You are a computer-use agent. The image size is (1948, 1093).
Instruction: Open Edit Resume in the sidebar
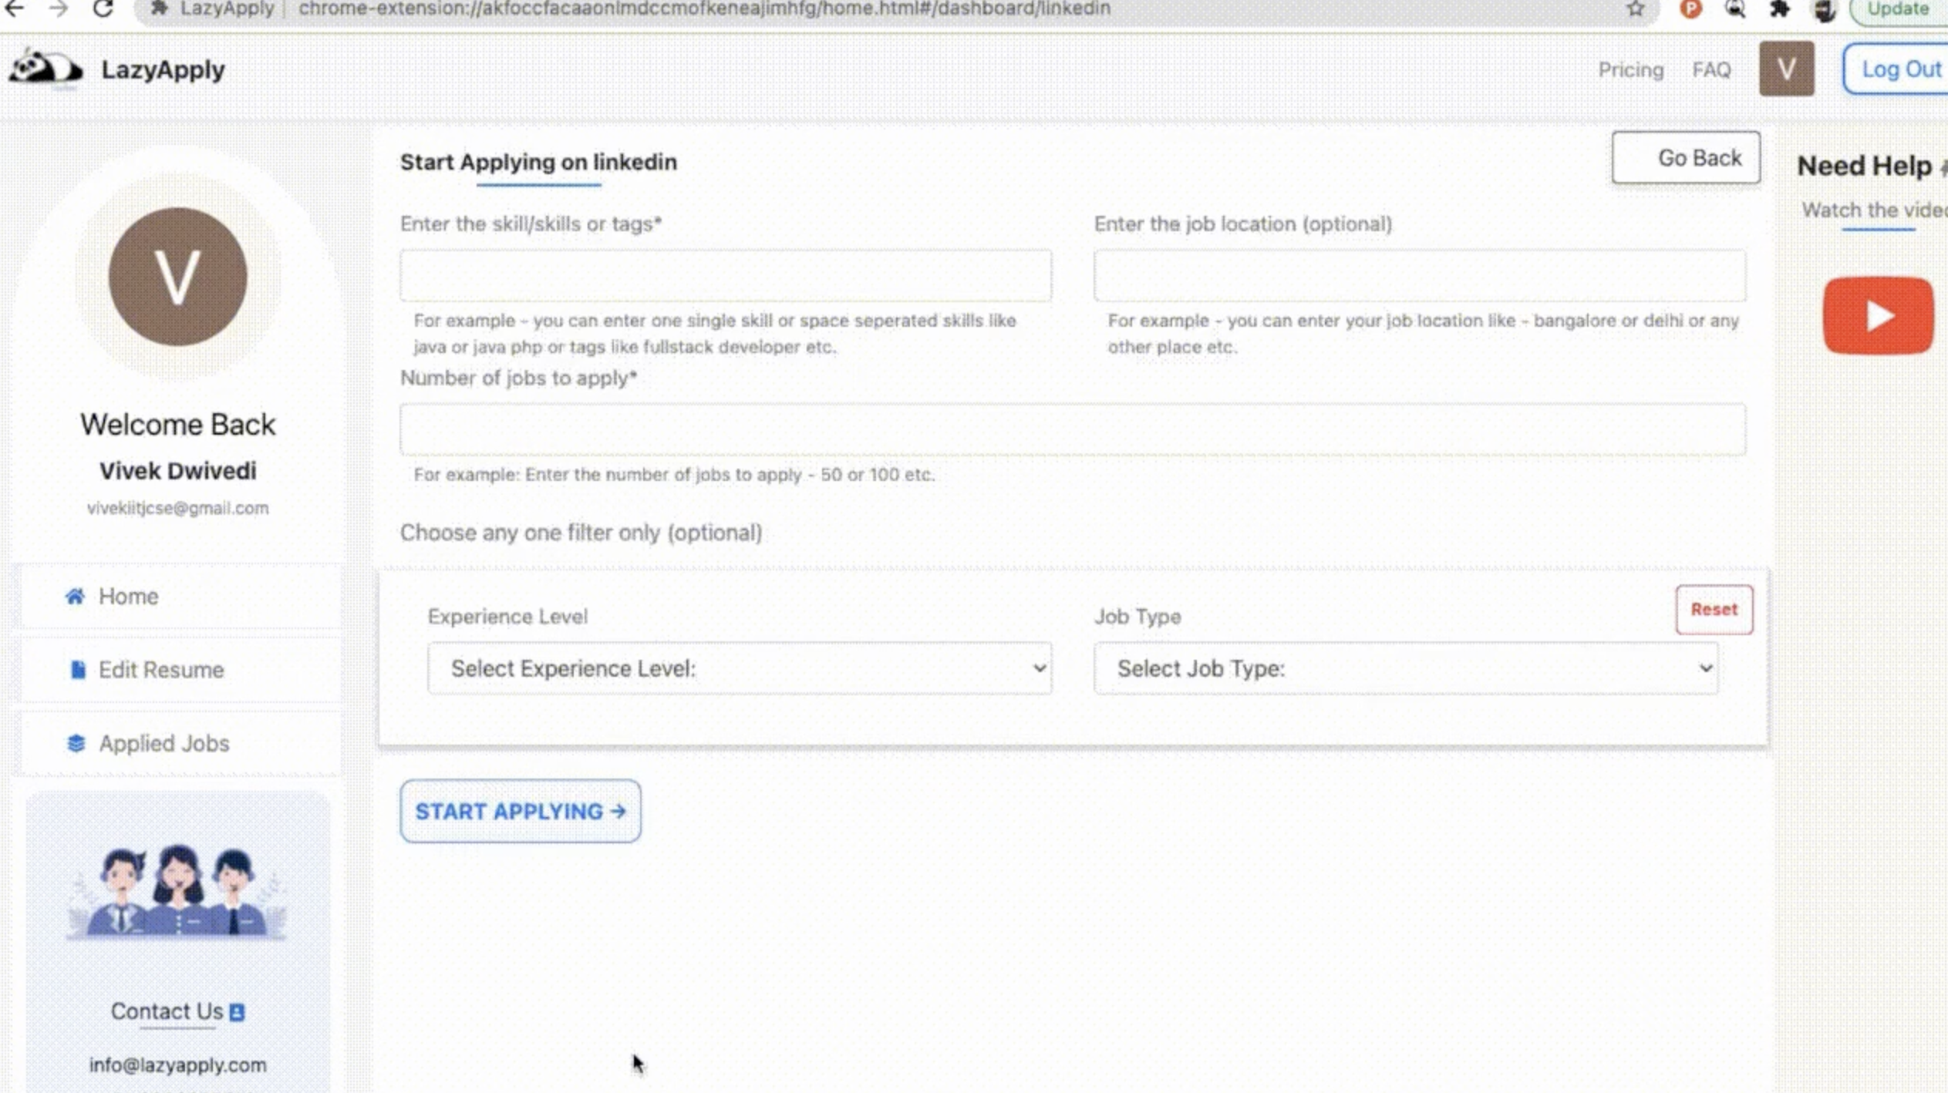[180, 670]
